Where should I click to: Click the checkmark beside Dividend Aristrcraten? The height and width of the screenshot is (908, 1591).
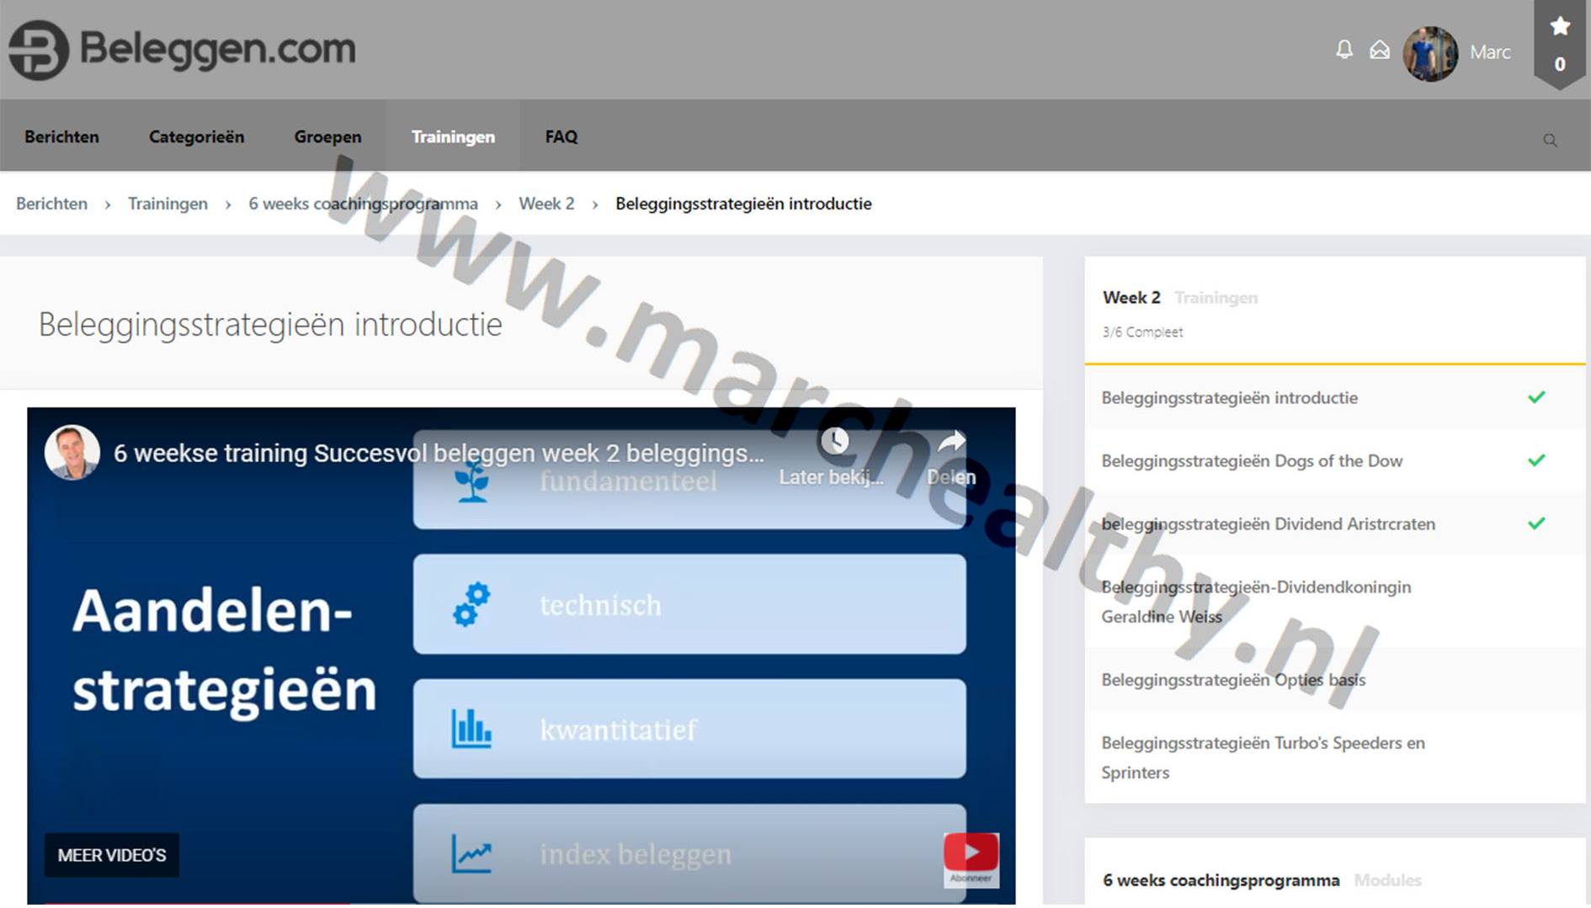[1536, 523]
